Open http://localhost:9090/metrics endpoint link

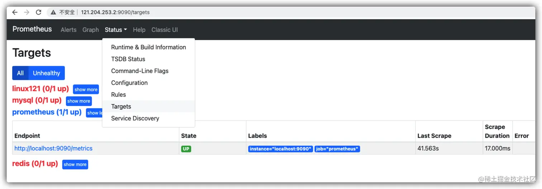53,148
